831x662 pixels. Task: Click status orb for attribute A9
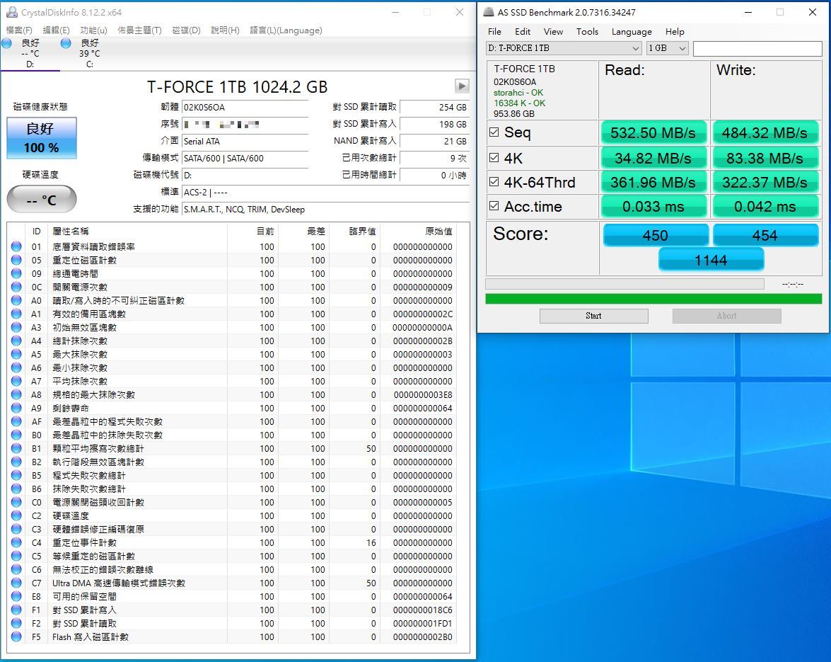point(16,408)
